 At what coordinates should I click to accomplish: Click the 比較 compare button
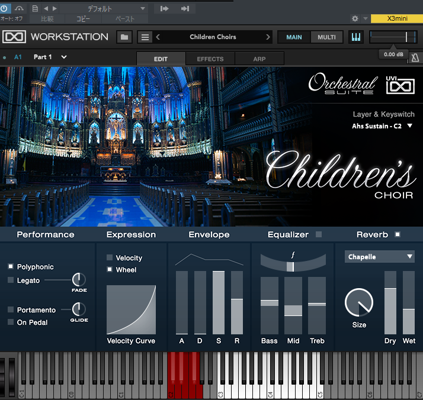click(x=47, y=19)
